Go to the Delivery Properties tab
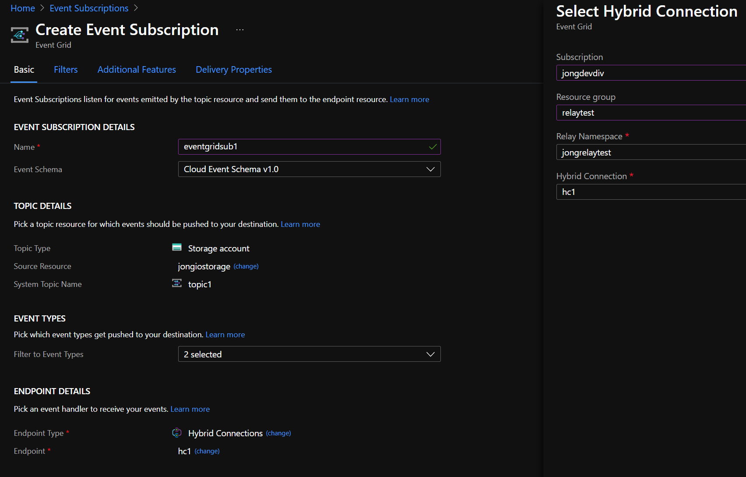Viewport: 746px width, 477px height. click(x=234, y=70)
